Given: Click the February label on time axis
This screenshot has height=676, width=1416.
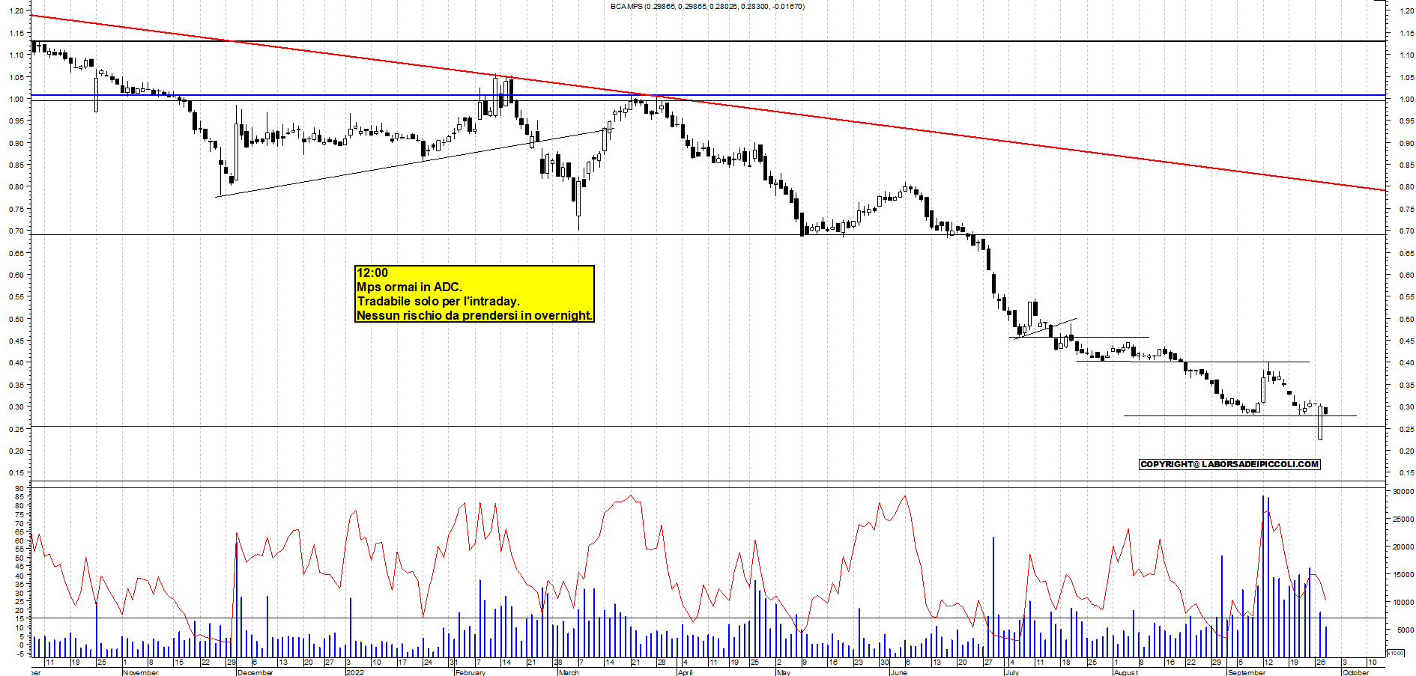Looking at the screenshot, I should [x=471, y=672].
